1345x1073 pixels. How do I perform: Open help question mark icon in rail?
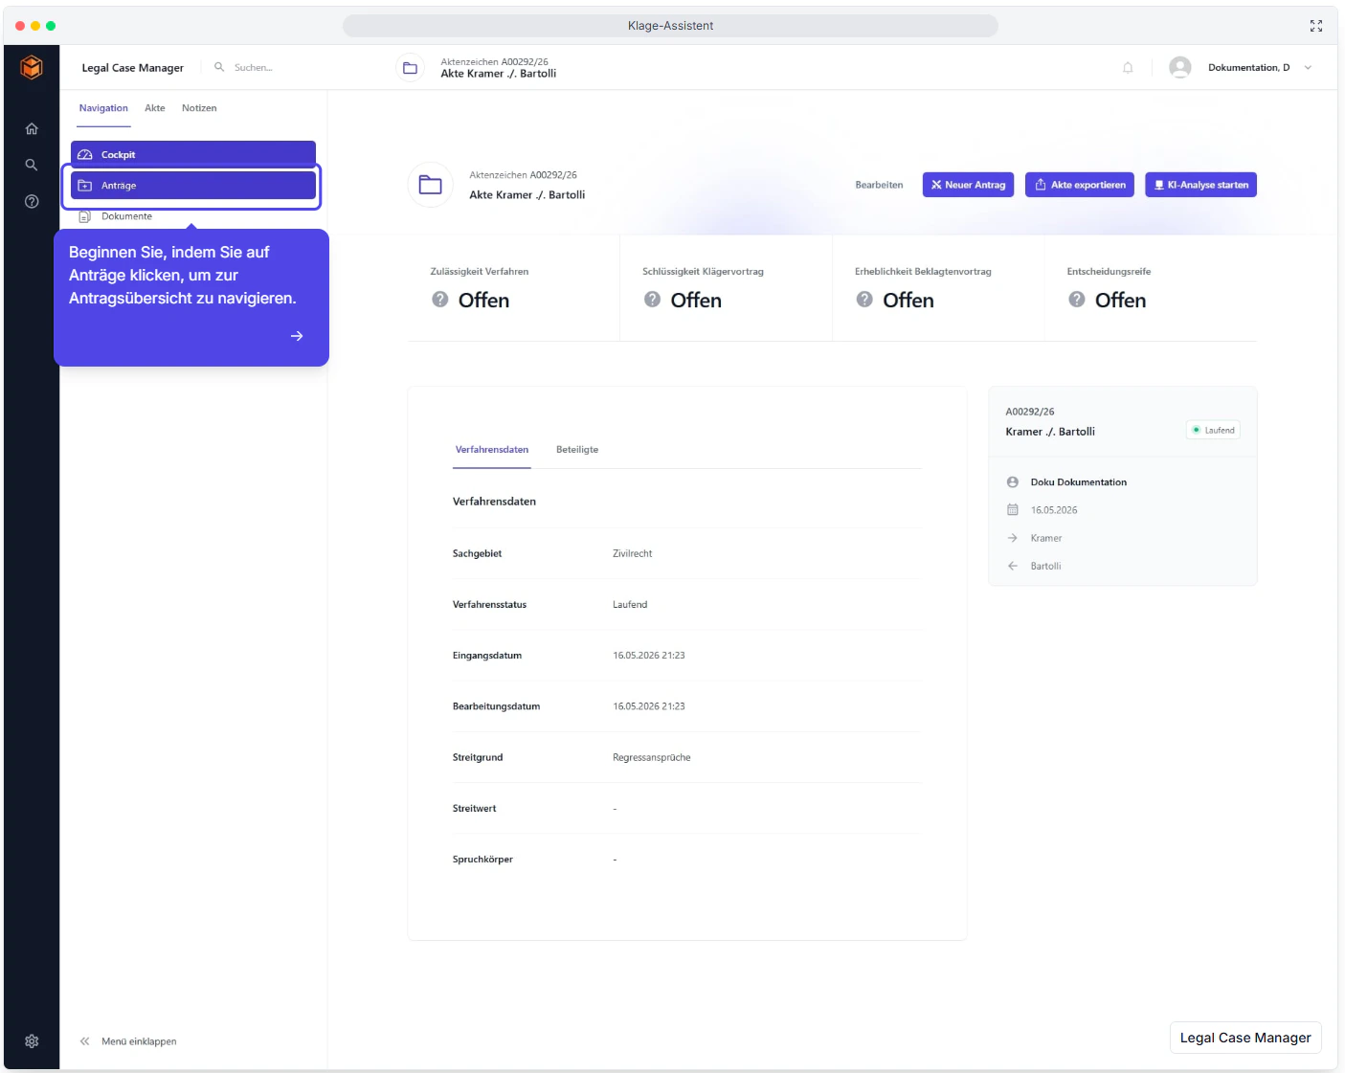click(x=32, y=201)
